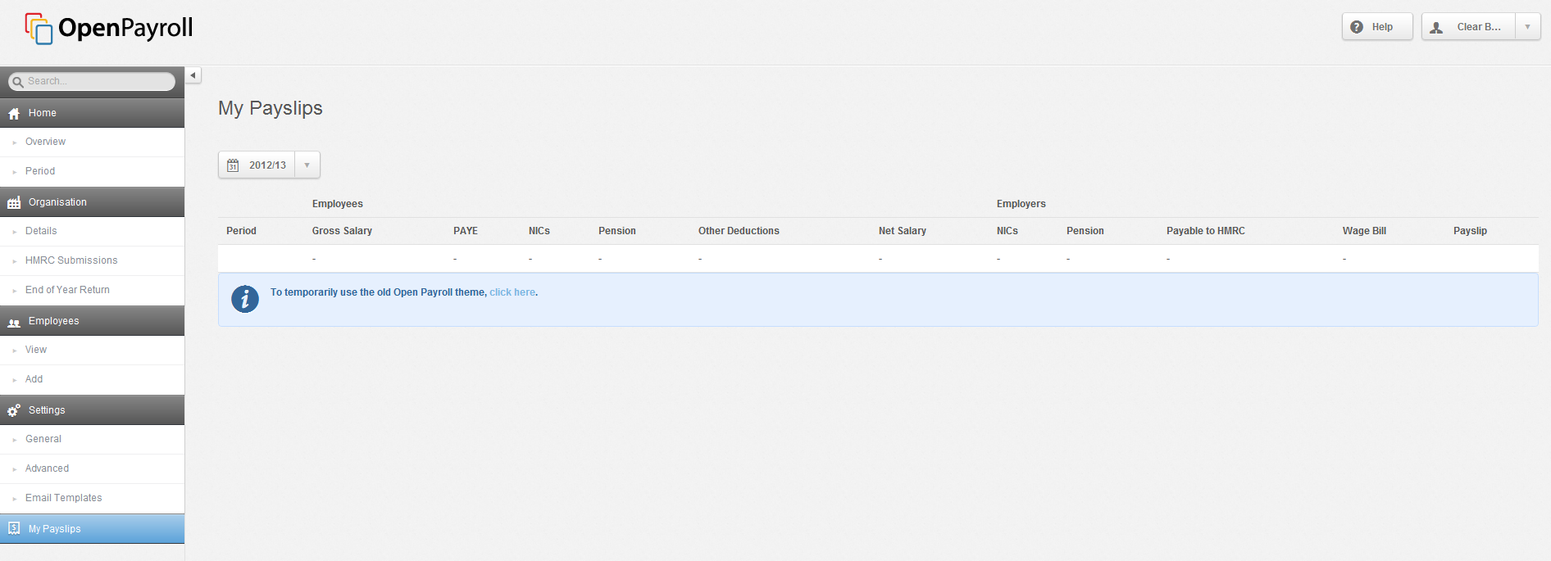The height and width of the screenshot is (561, 1551).
Task: Follow the "click here" old theme link
Action: (512, 292)
